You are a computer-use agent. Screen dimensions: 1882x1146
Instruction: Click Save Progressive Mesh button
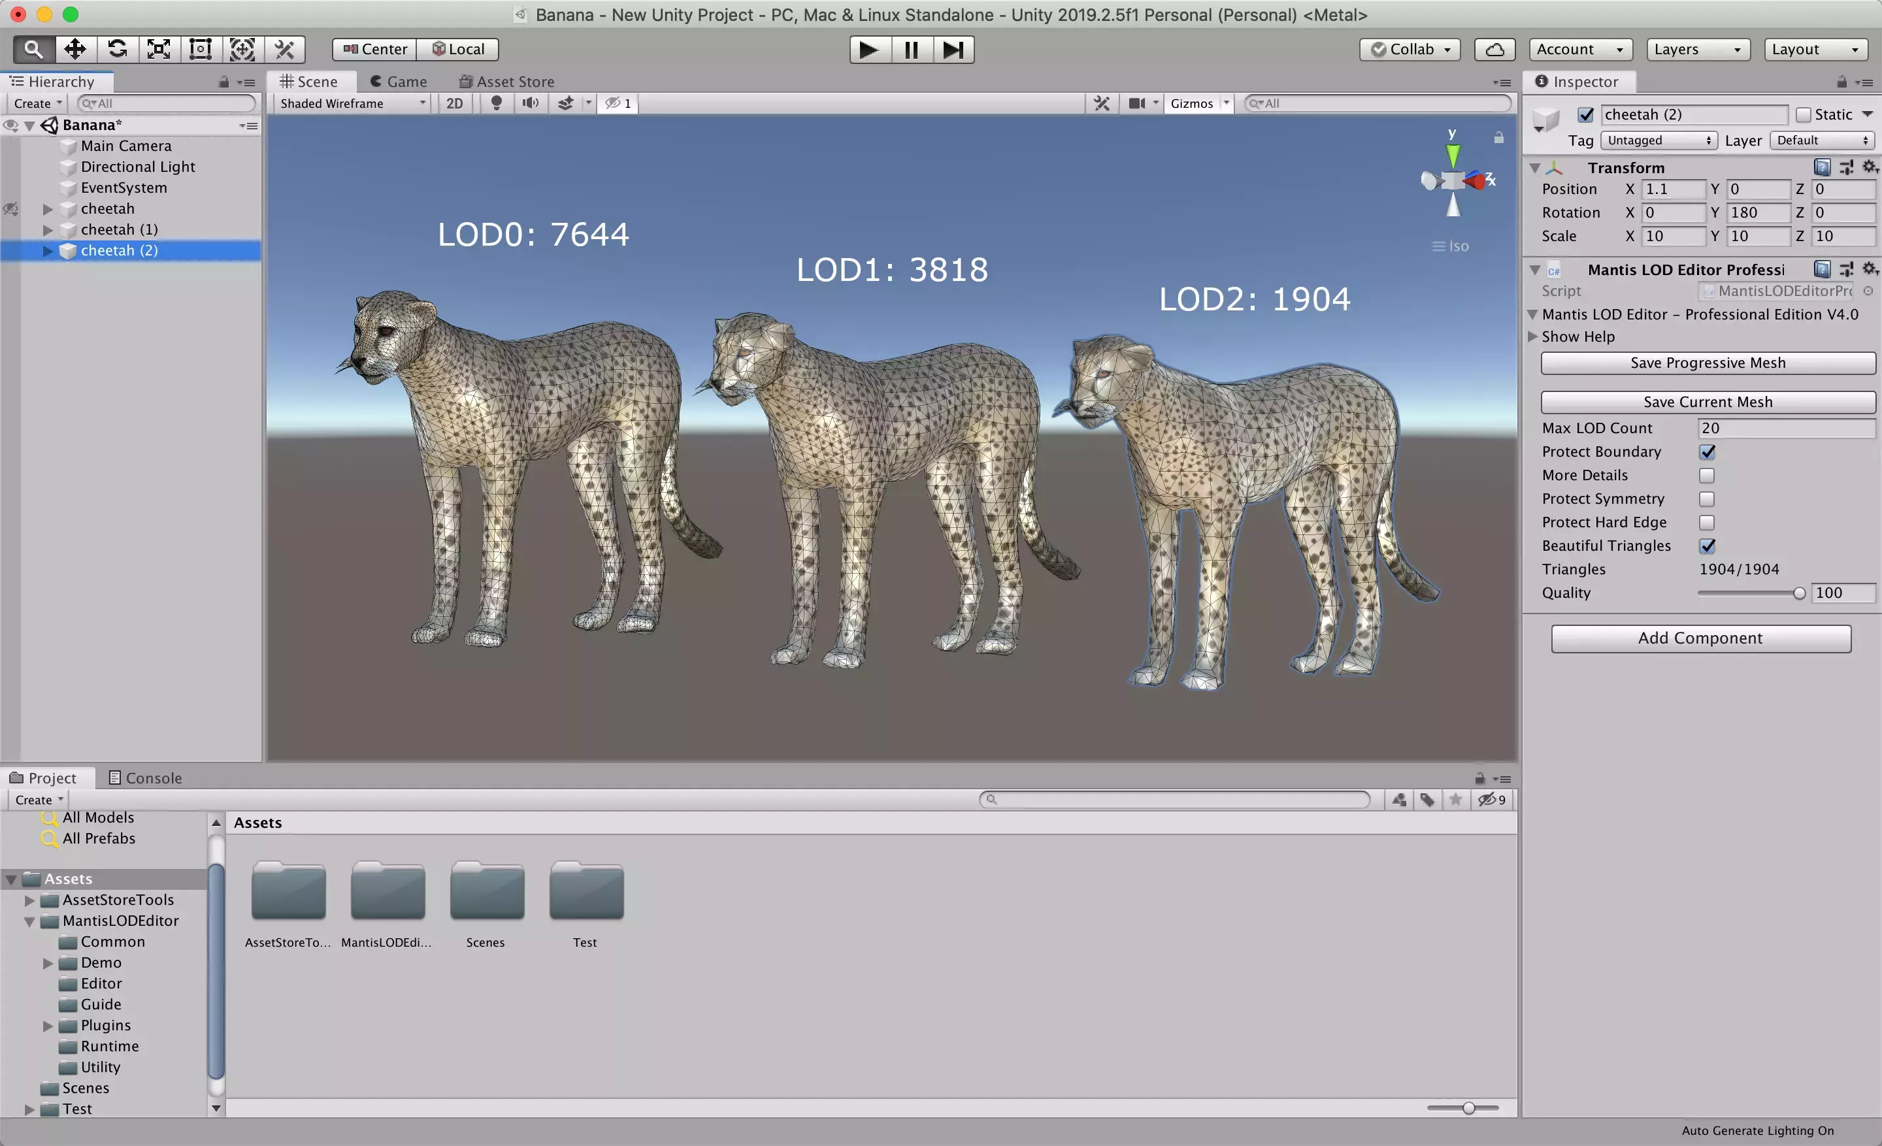click(1708, 363)
